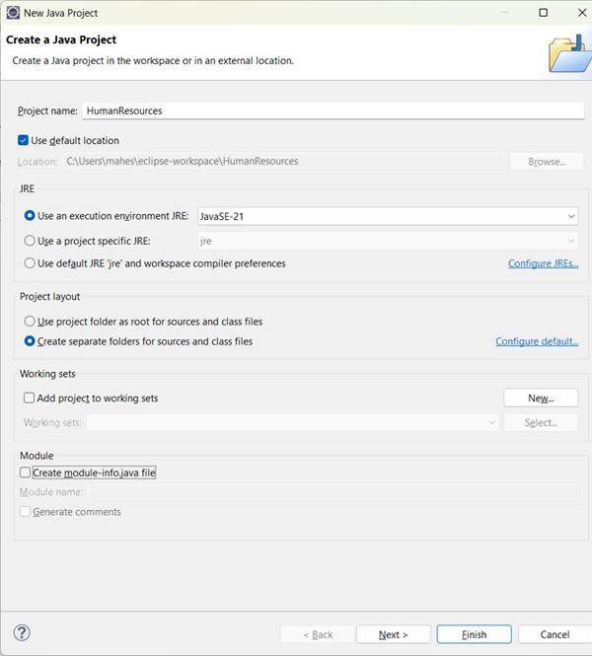Click the Finish button
This screenshot has width=592, height=656.
pos(474,634)
